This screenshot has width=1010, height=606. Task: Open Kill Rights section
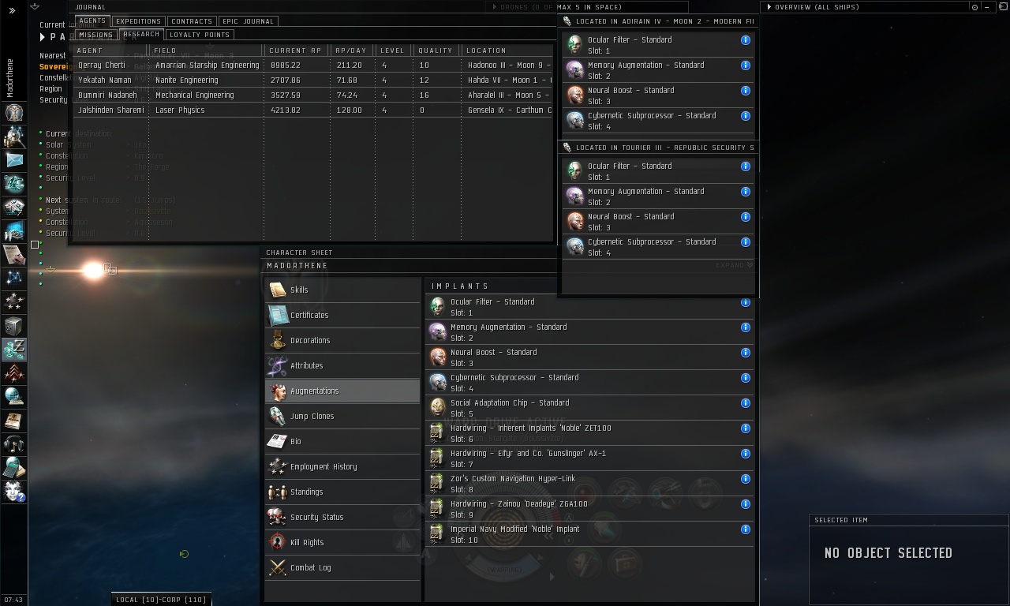[342, 542]
